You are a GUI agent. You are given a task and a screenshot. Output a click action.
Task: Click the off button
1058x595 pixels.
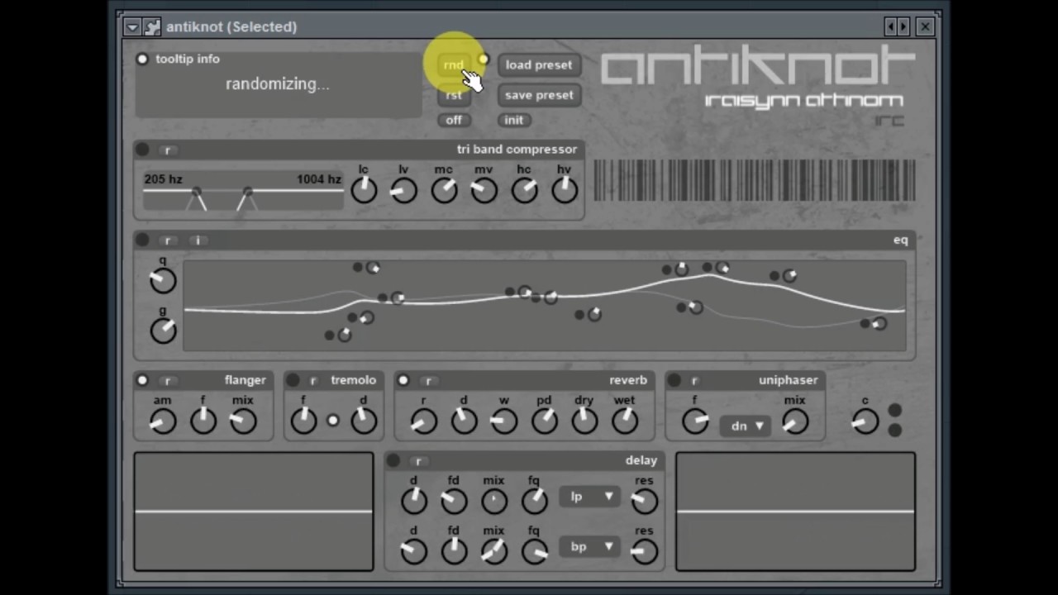(x=454, y=120)
